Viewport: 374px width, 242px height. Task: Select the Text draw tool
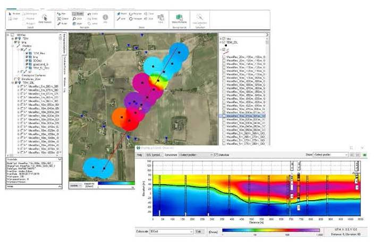pos(149,14)
